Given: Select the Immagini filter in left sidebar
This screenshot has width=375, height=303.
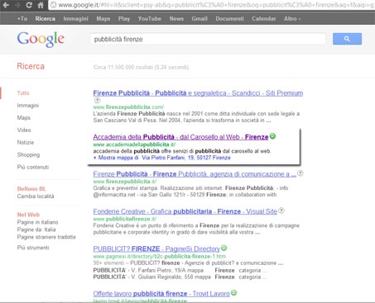Looking at the screenshot, I should tap(28, 106).
